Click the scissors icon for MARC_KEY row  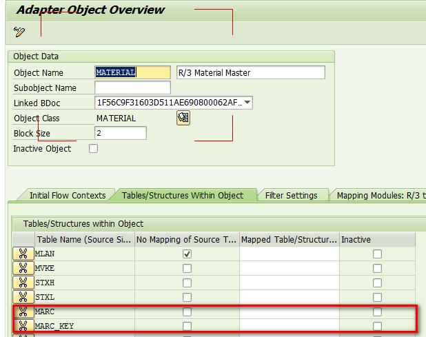point(23,326)
